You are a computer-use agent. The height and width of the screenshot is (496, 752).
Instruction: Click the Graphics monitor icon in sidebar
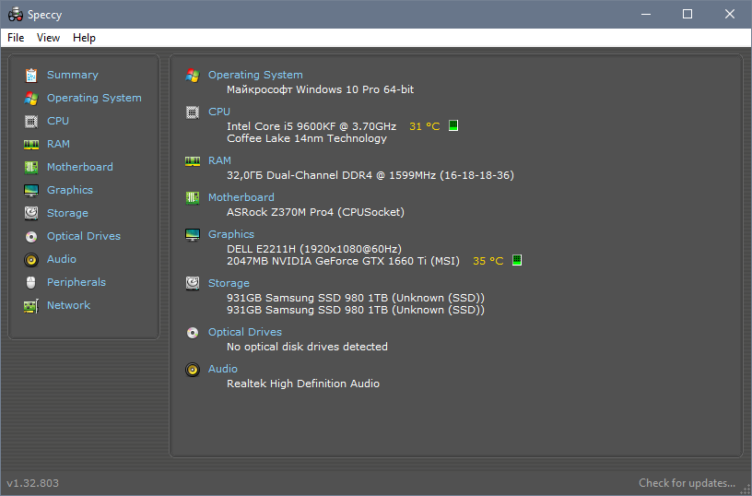click(x=31, y=191)
